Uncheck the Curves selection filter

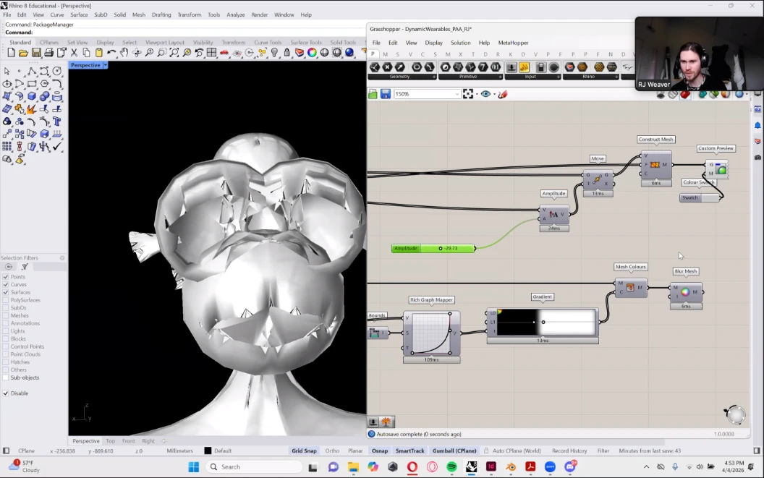7,284
